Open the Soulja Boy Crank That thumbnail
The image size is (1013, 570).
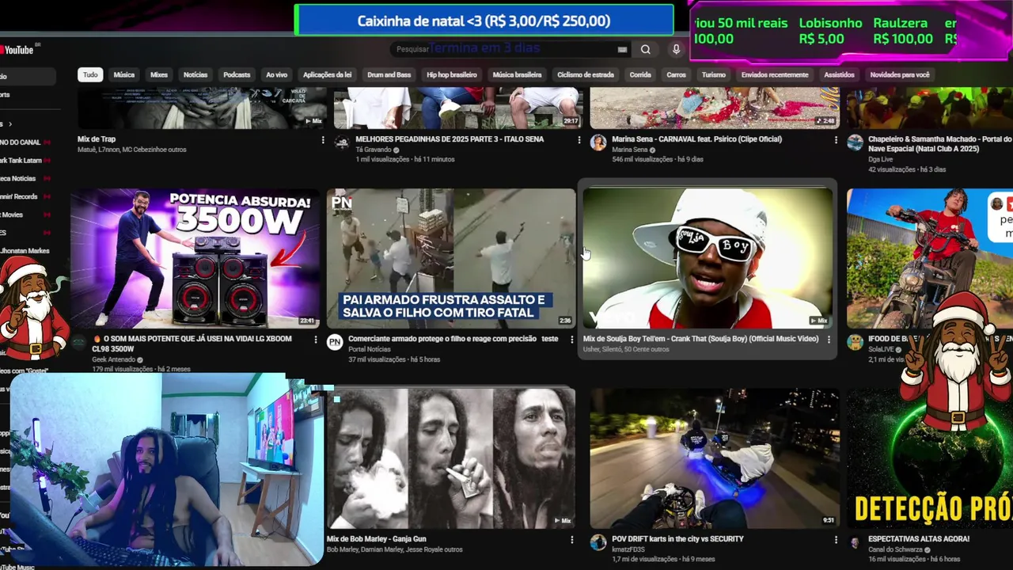coord(708,258)
